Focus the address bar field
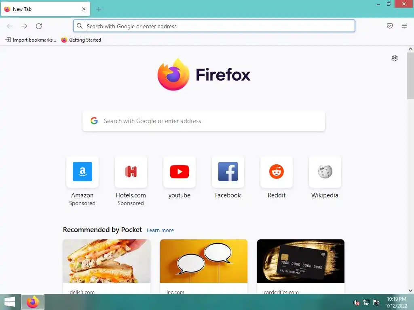414x310 pixels. pyautogui.click(x=214, y=26)
